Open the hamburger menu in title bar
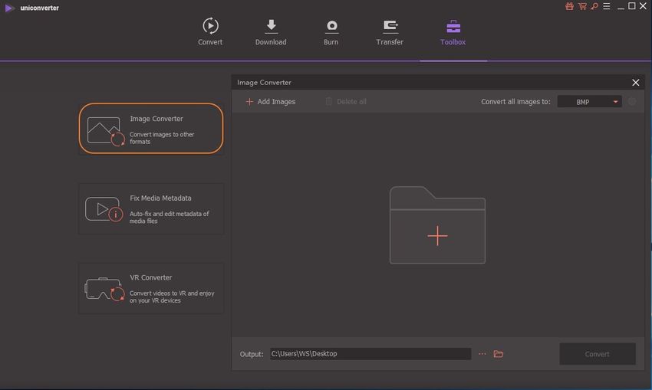 pos(605,6)
